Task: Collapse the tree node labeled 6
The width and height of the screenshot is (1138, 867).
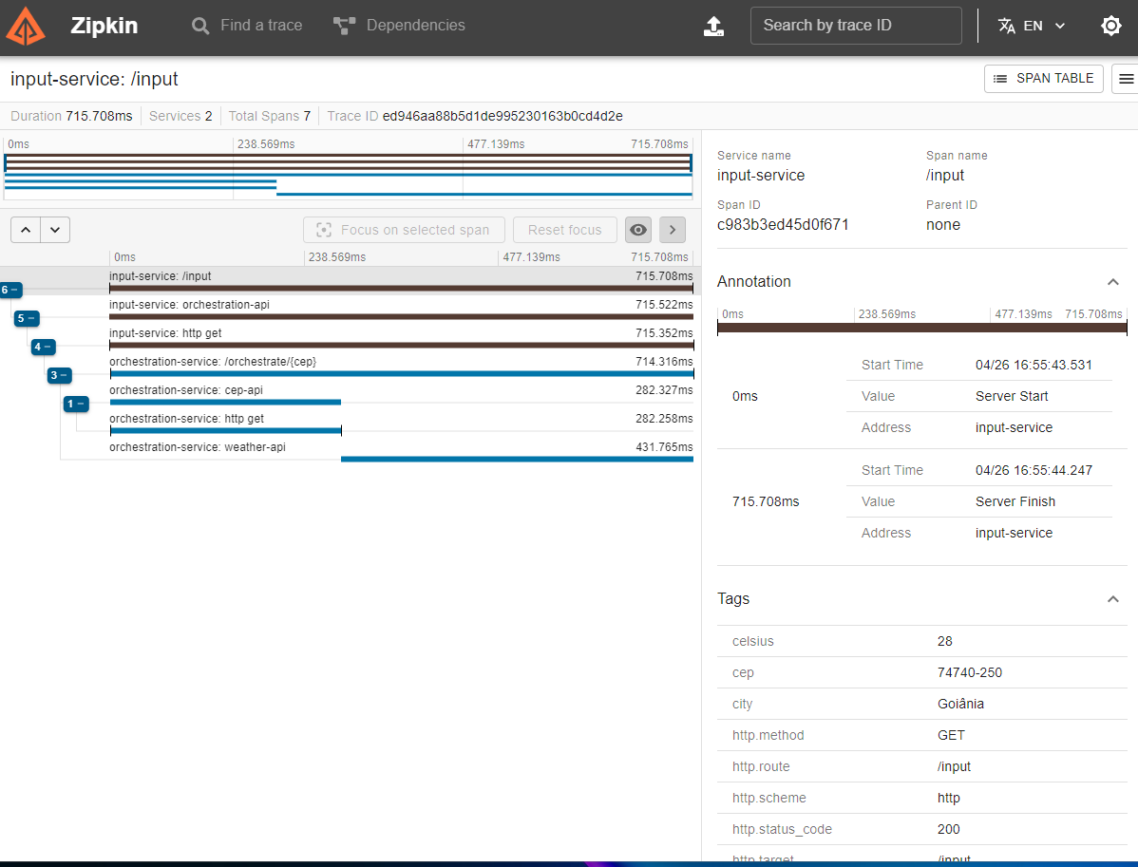Action: 10,290
